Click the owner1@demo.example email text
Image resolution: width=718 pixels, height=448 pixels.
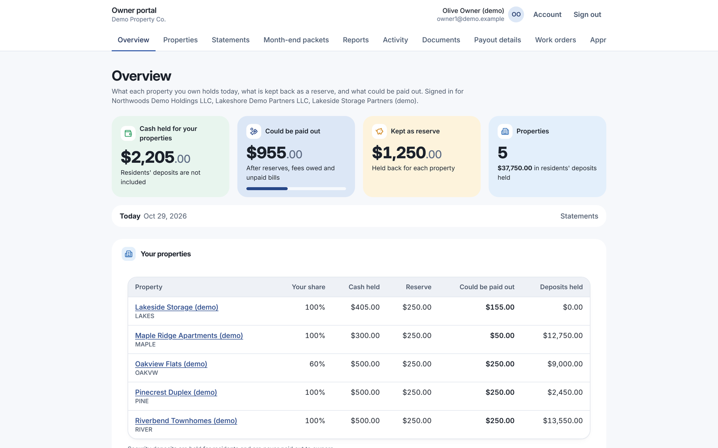470,19
